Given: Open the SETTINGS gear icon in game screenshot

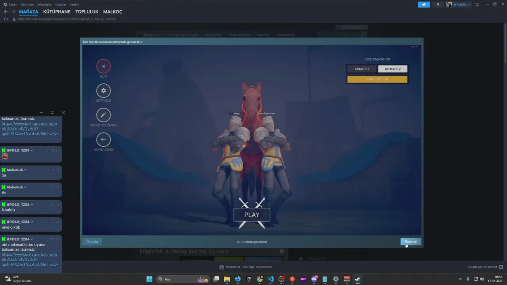Looking at the screenshot, I should pos(103,91).
